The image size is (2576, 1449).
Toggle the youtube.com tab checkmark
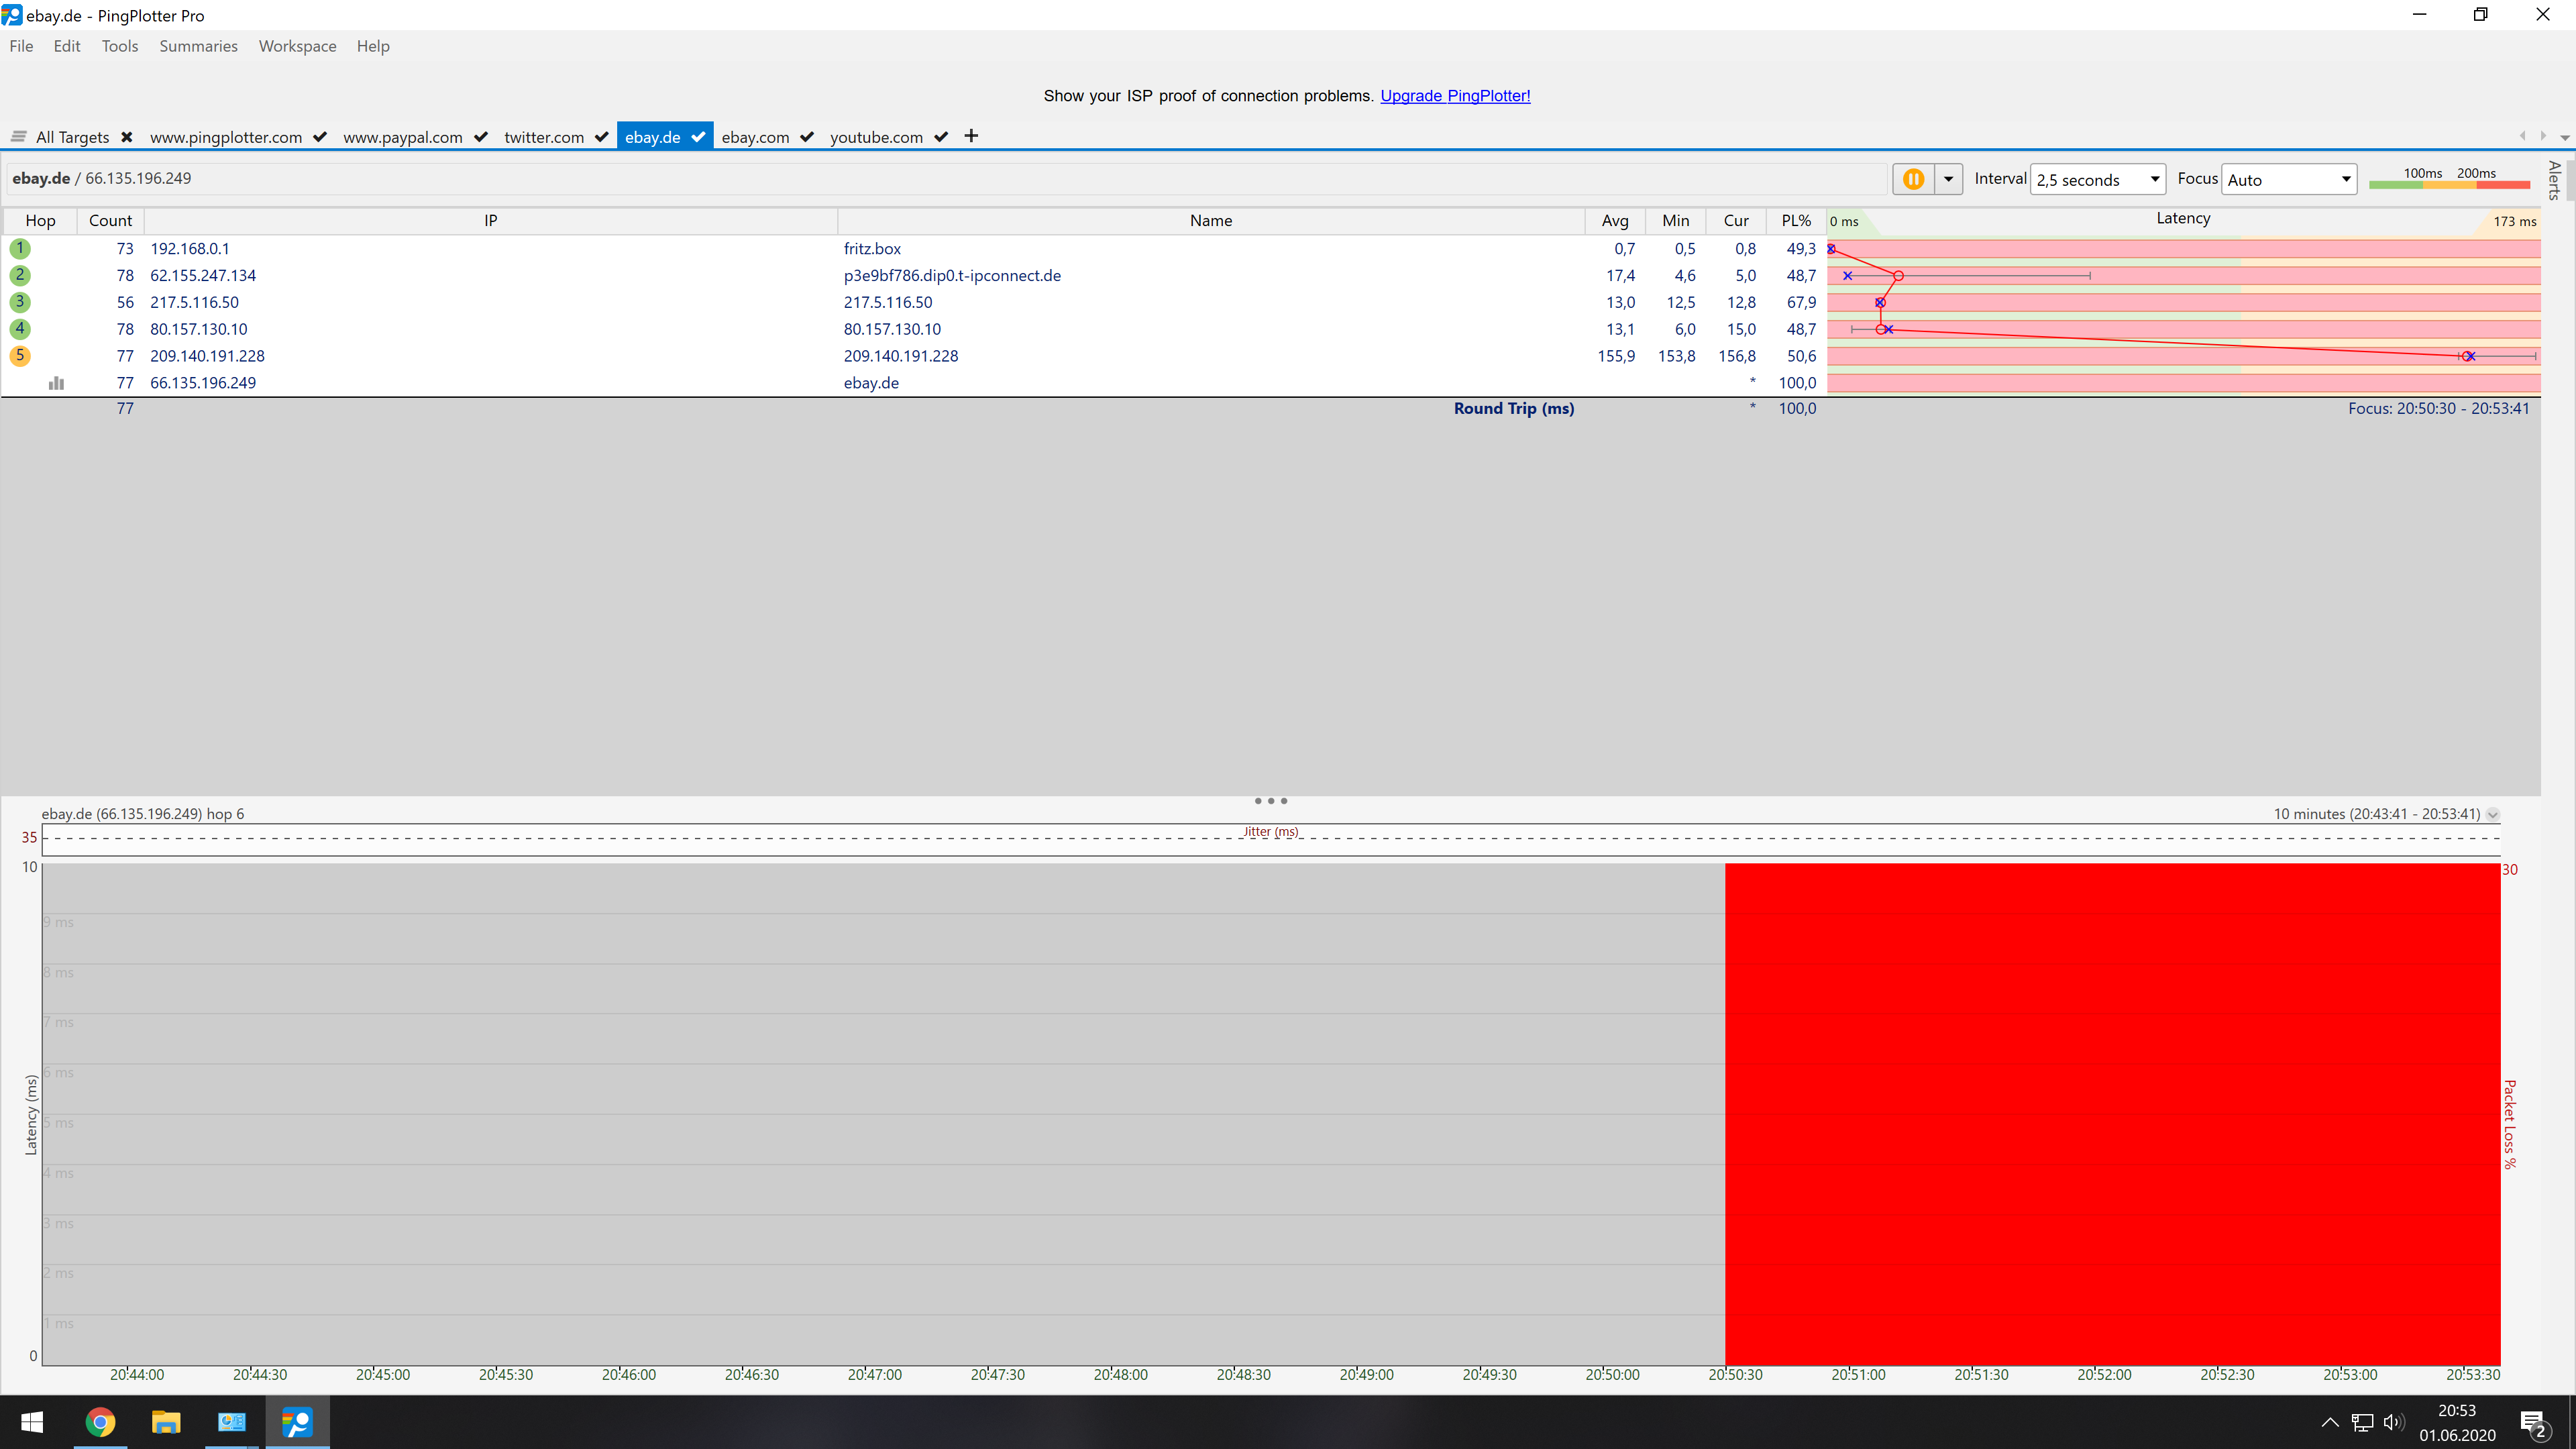click(x=941, y=137)
